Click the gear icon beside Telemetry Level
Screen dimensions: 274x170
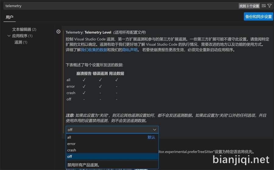coord(58,32)
